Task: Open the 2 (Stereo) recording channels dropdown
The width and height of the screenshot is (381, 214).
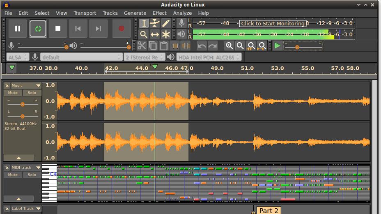Action: [x=145, y=57]
